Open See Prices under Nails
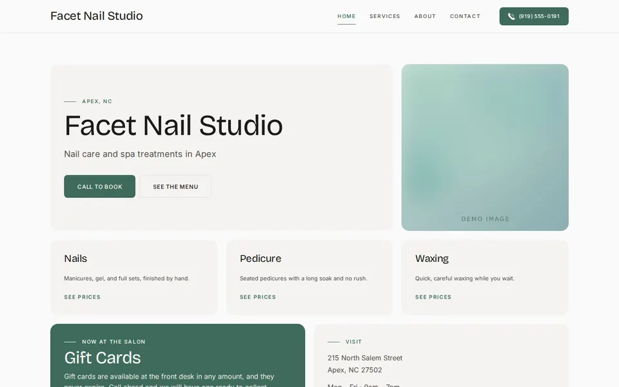 [x=82, y=297]
